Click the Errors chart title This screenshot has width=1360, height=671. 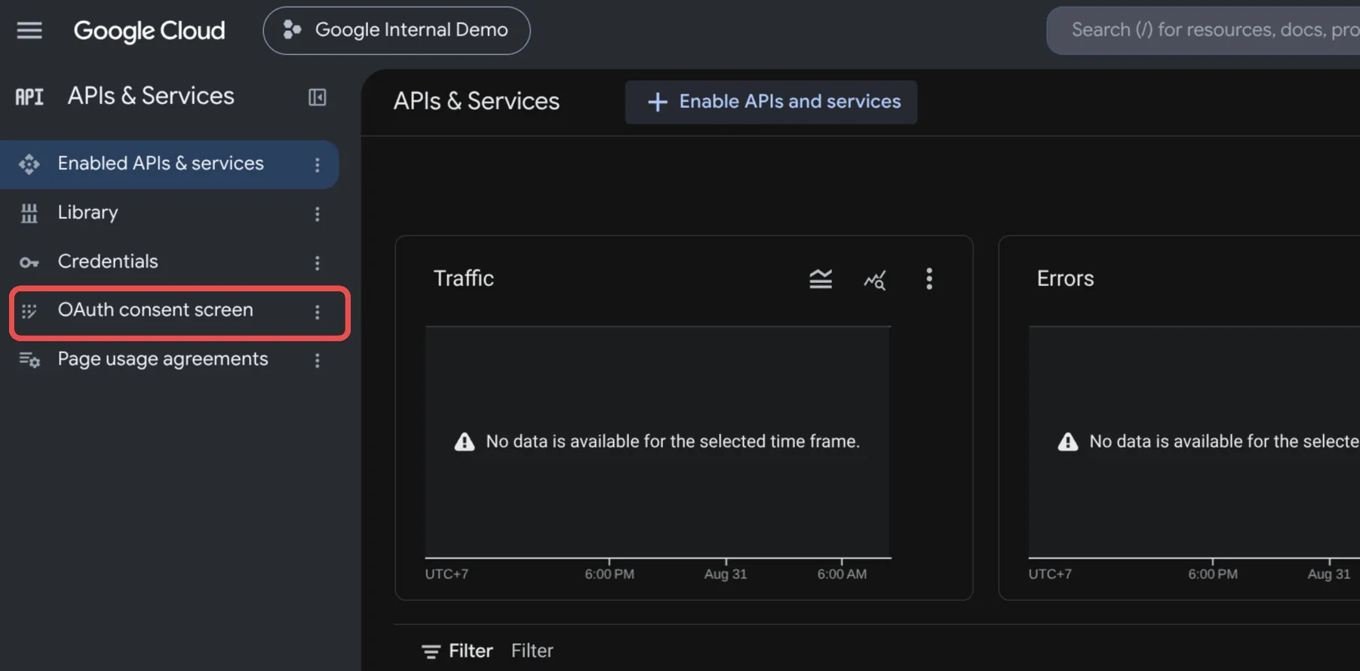point(1065,279)
